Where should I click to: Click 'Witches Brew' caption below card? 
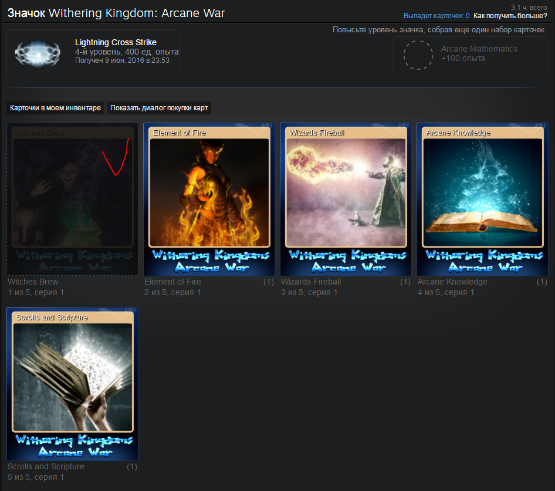point(33,282)
